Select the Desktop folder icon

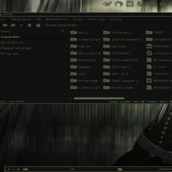pyautogui.click(x=74, y=60)
